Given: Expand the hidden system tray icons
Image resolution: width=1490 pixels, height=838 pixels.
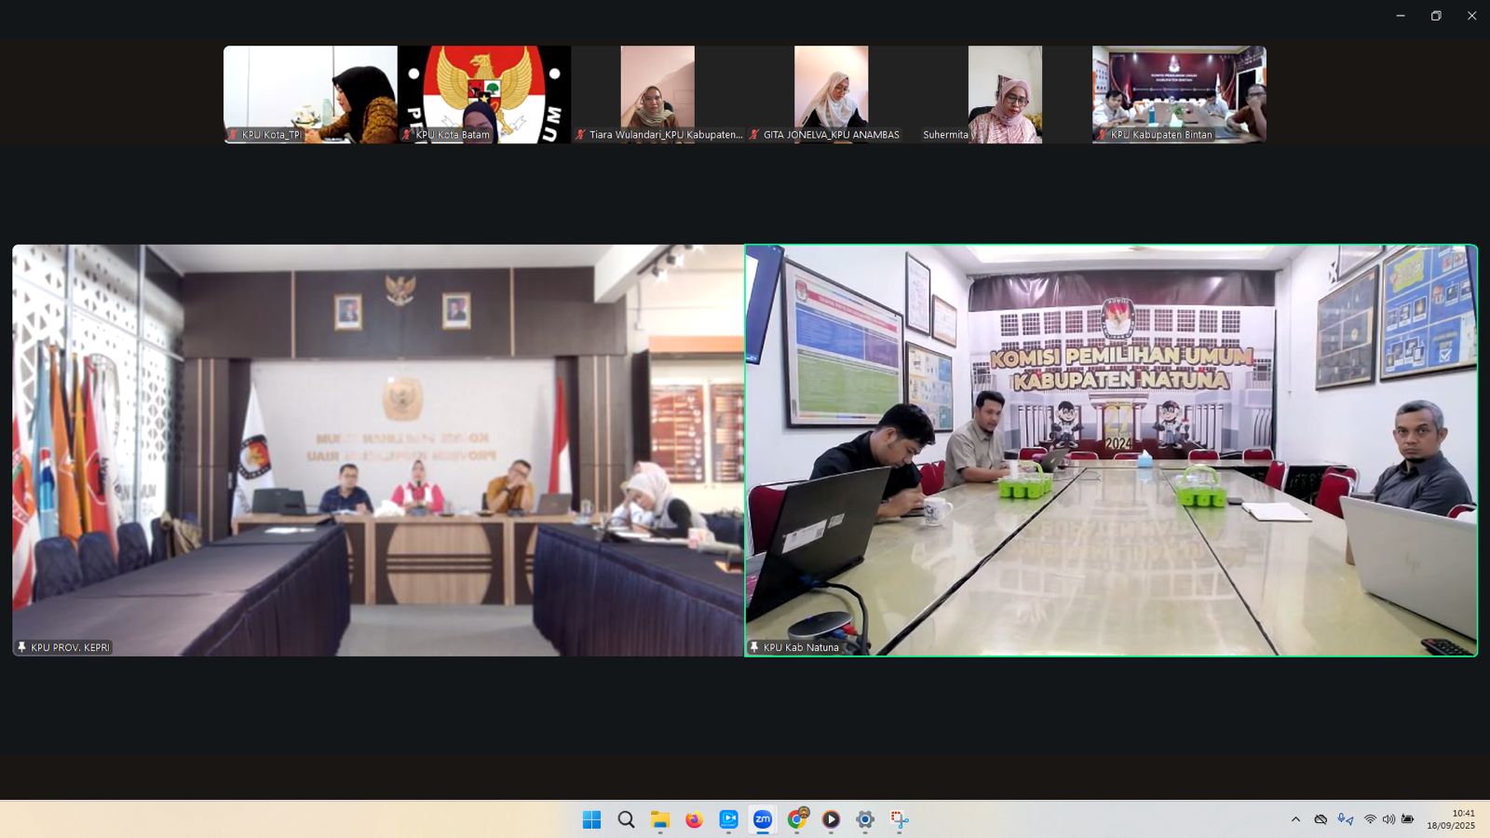Looking at the screenshot, I should (1295, 819).
